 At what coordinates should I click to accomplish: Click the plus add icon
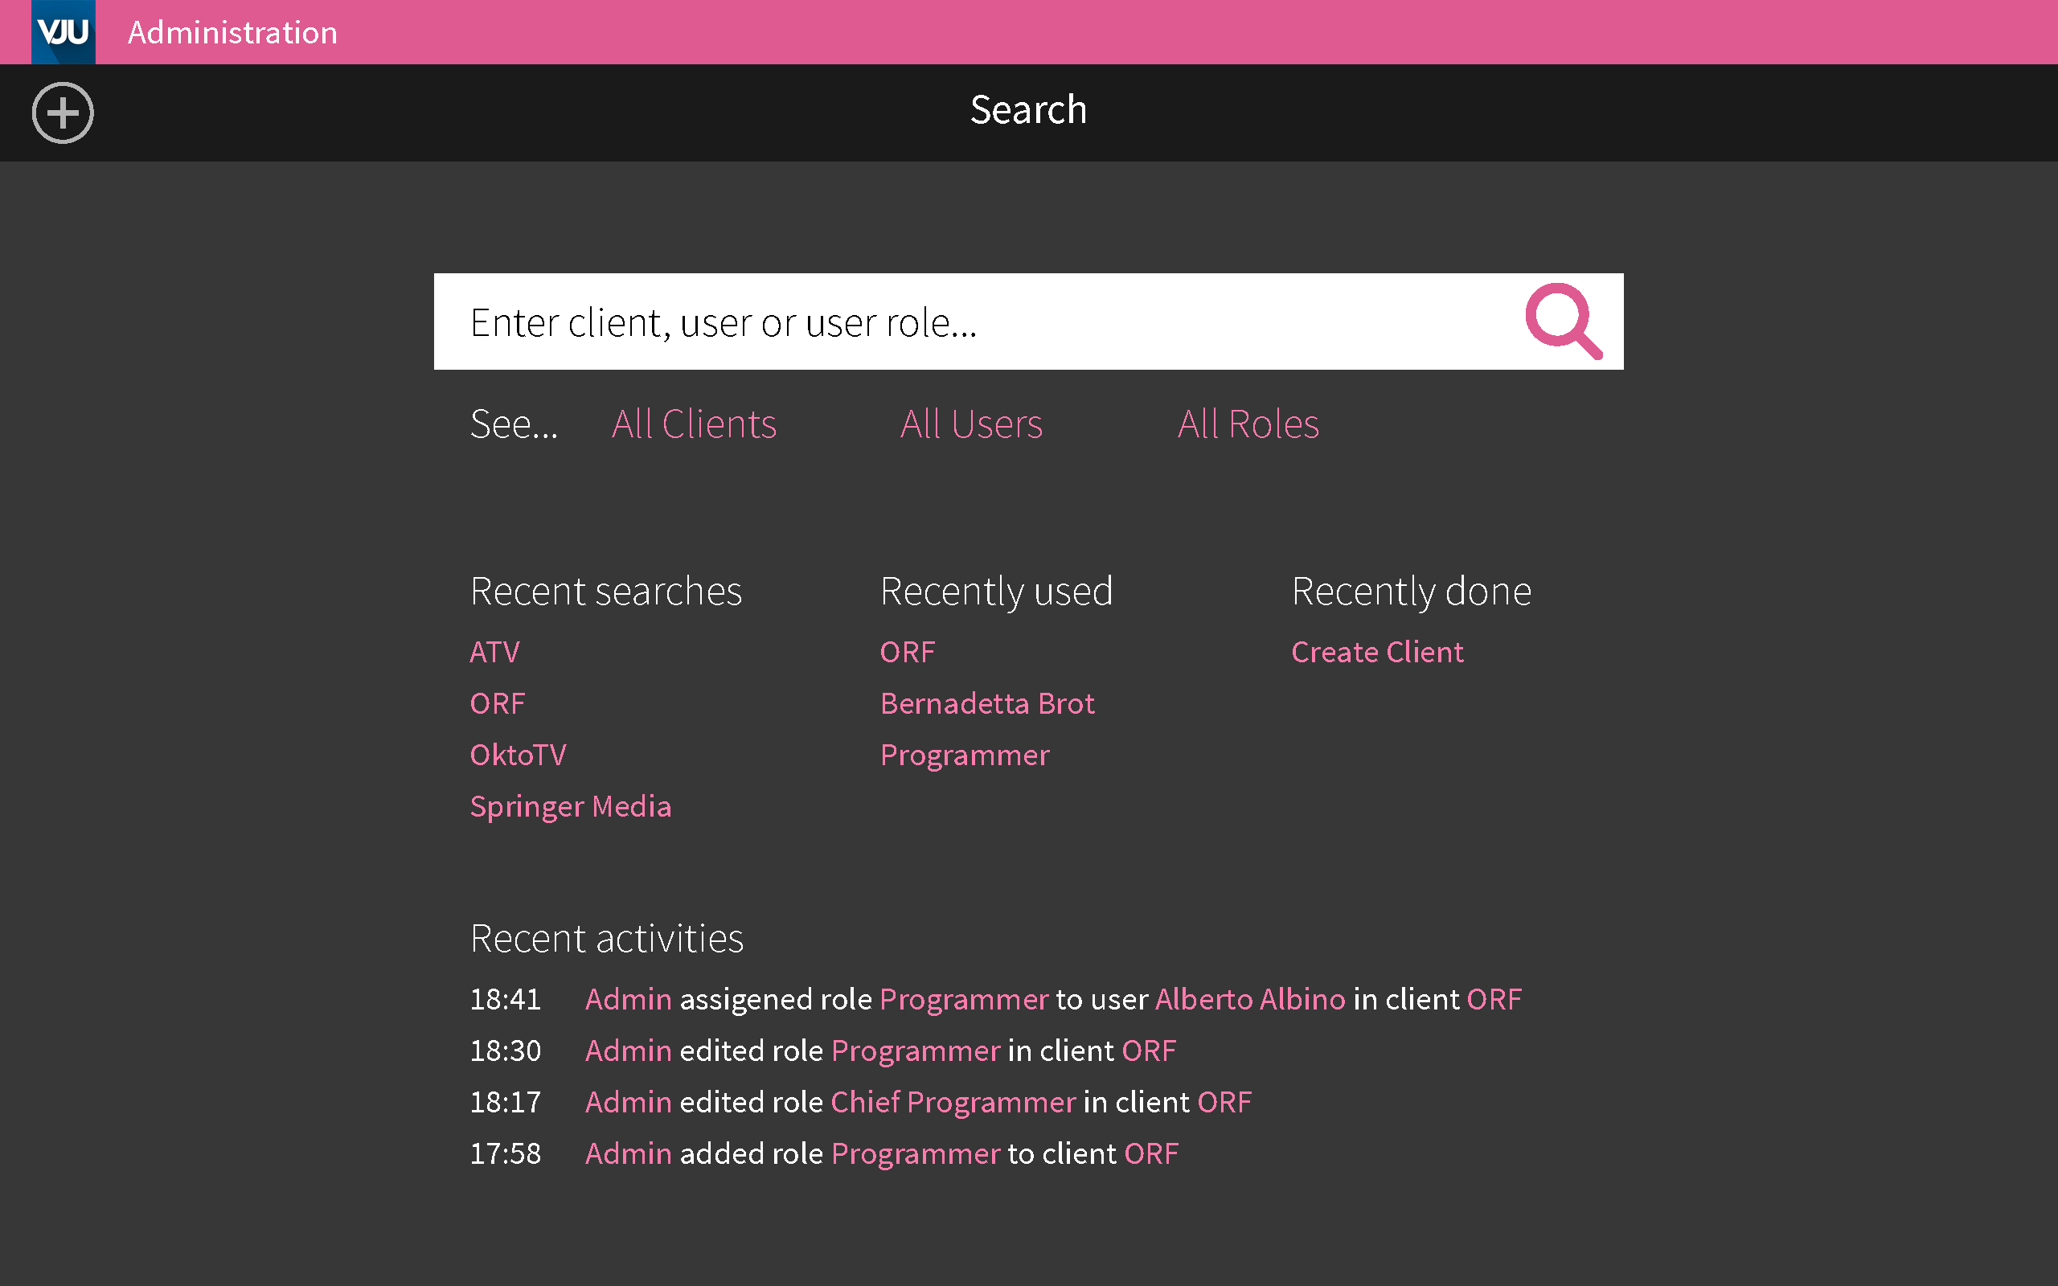coord(63,113)
